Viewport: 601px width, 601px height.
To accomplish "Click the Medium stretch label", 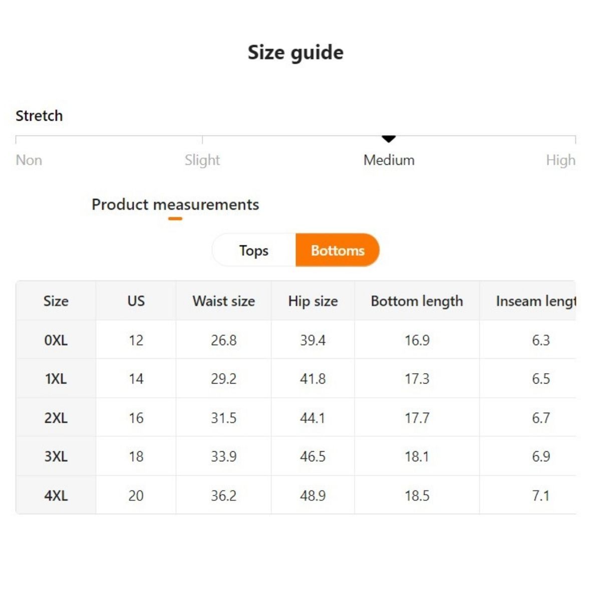I will click(x=389, y=160).
